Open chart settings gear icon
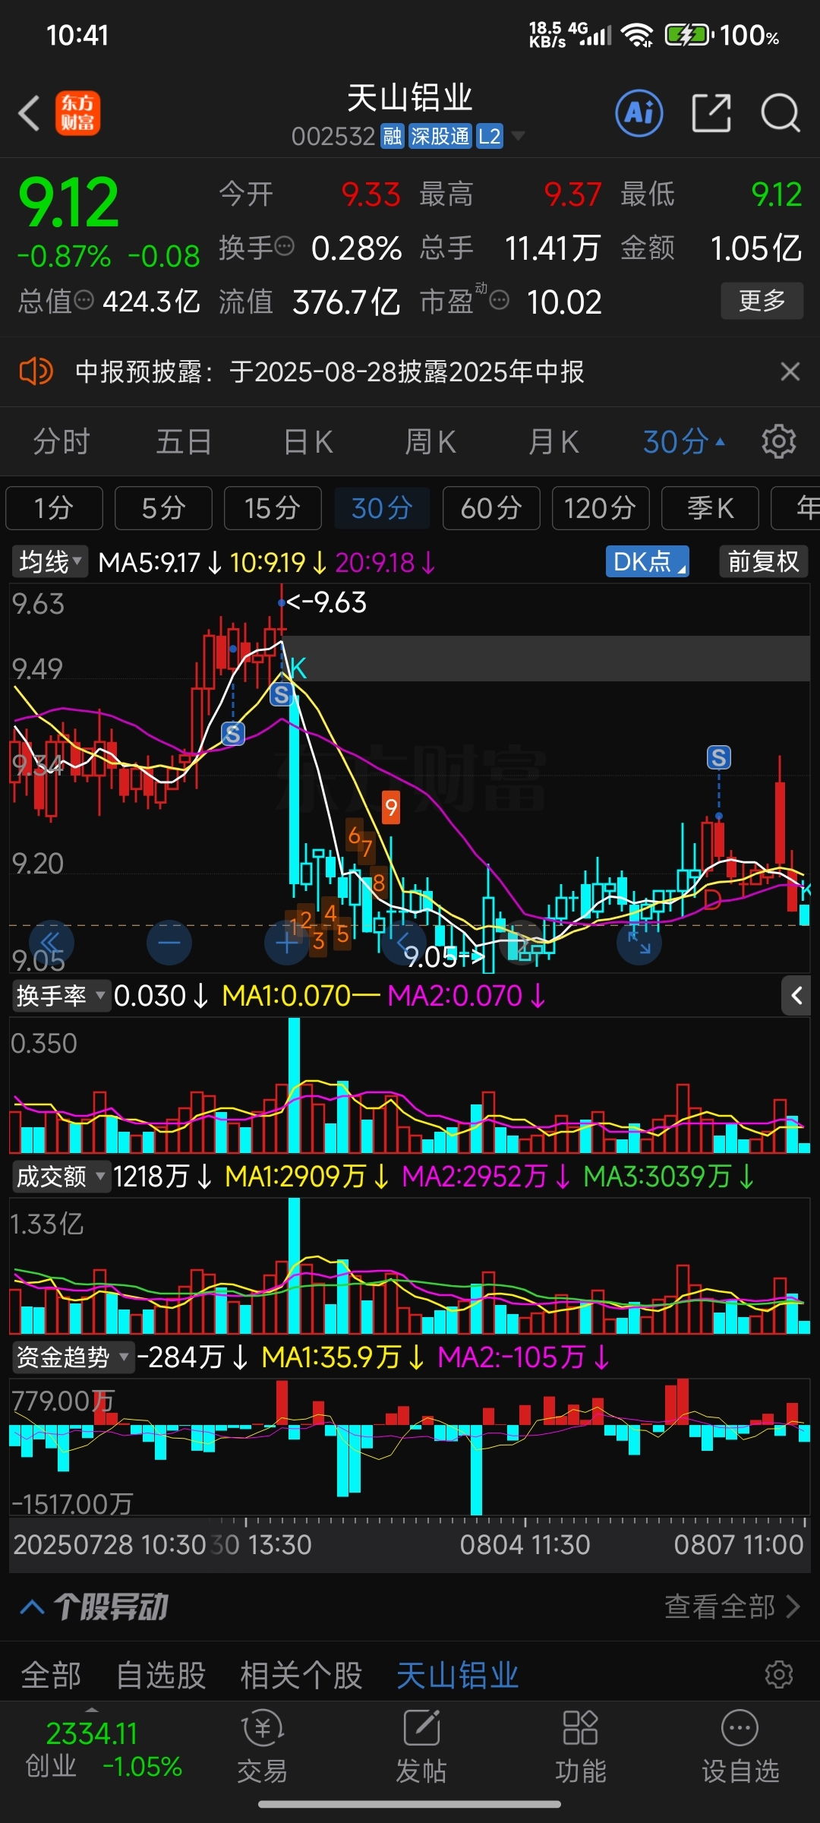This screenshot has height=1823, width=820. [779, 441]
